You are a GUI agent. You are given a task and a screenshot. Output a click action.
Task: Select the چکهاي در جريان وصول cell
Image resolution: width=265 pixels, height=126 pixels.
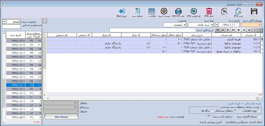click(x=226, y=51)
